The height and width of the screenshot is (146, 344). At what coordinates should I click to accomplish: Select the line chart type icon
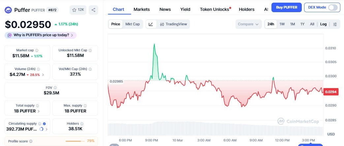[151, 24]
